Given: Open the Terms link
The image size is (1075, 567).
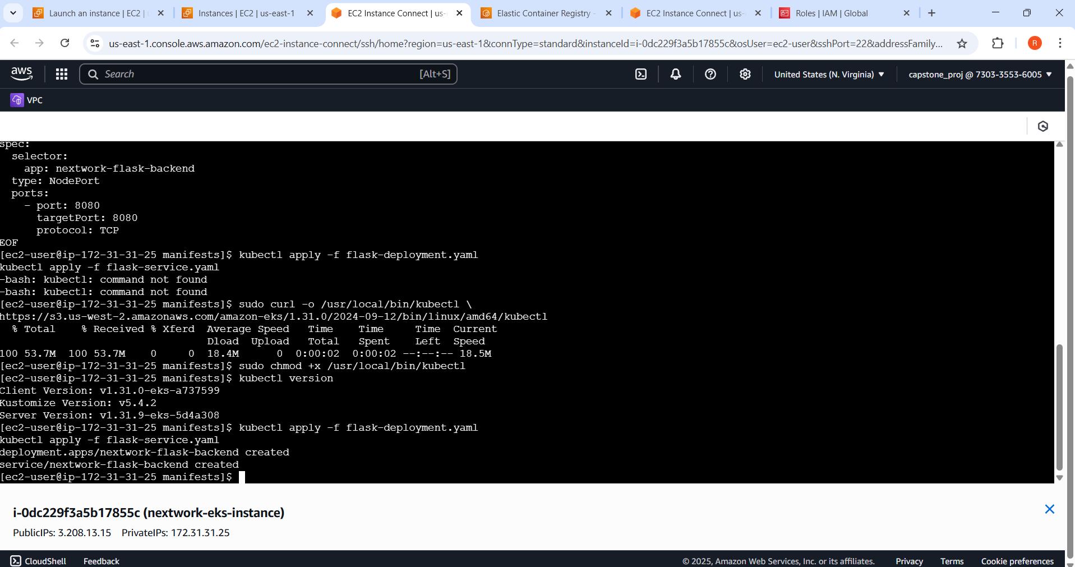Looking at the screenshot, I should 952,561.
